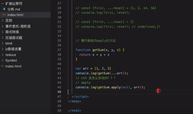
Task: Expand the js数组去重 folder
Action: [2, 49]
